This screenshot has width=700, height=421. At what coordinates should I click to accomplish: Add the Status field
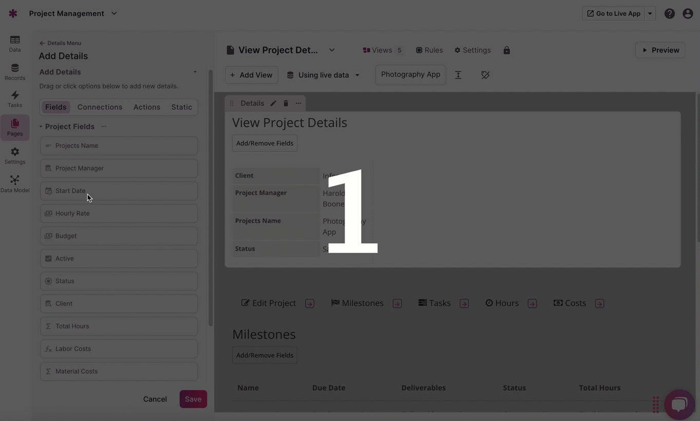(x=119, y=281)
